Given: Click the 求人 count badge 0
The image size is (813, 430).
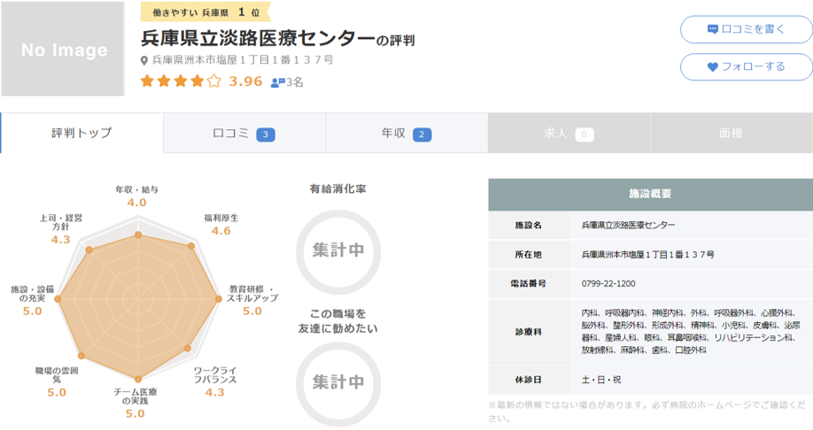Looking at the screenshot, I should [x=585, y=134].
